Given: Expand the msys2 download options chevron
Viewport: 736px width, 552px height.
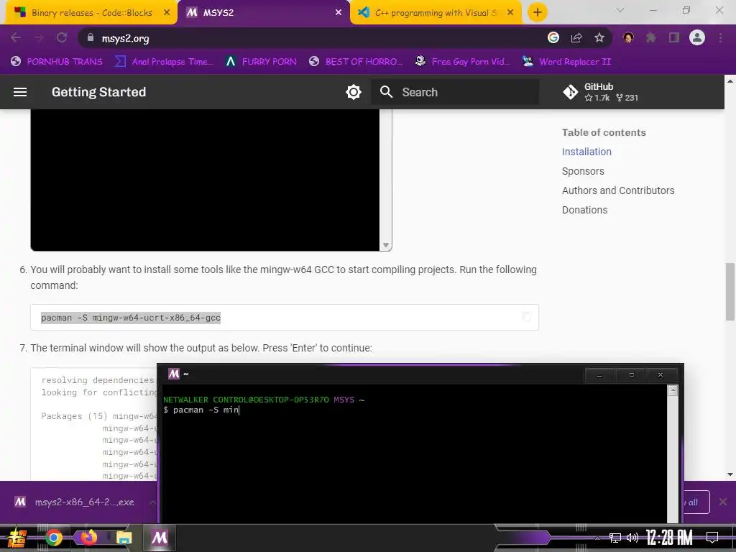Looking at the screenshot, I should point(152,502).
